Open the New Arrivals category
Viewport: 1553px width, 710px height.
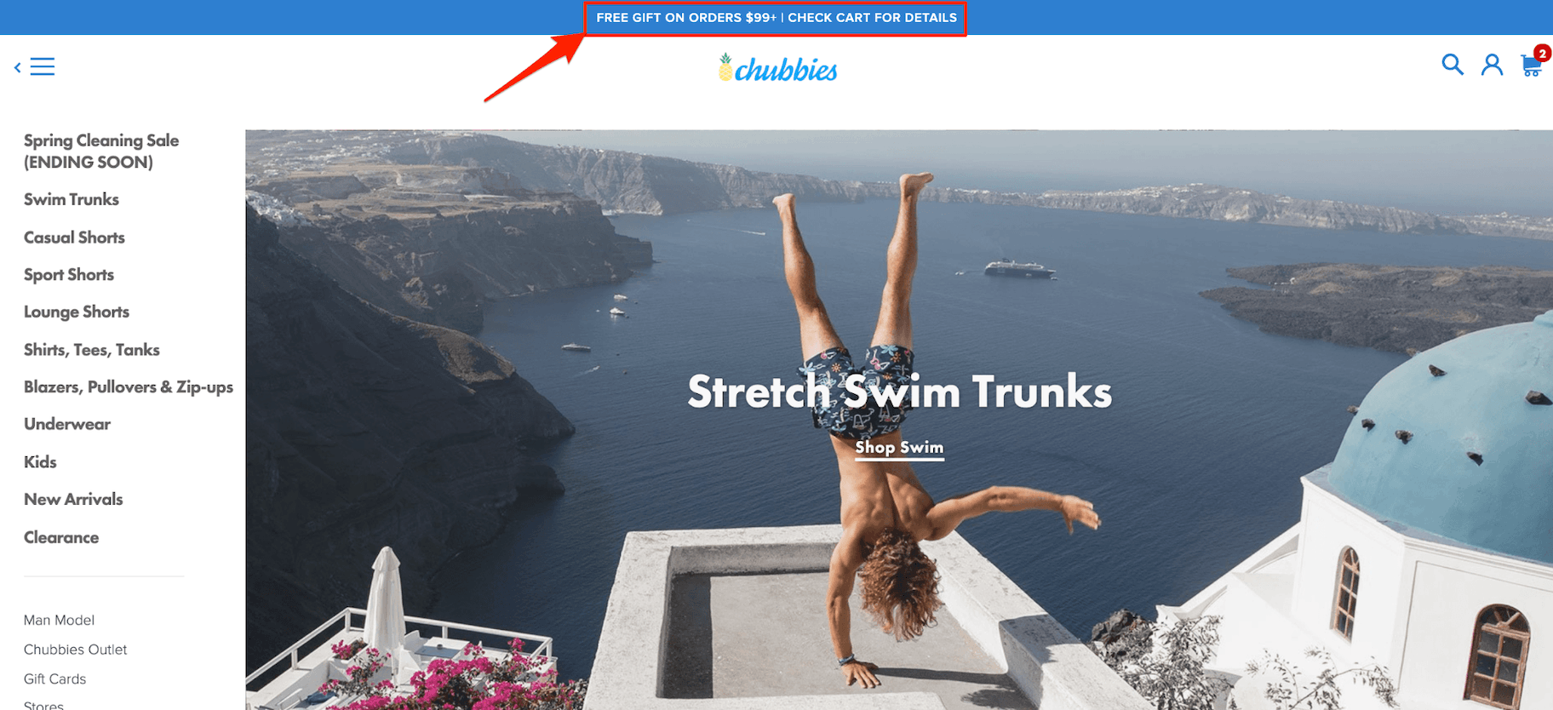pyautogui.click(x=73, y=500)
